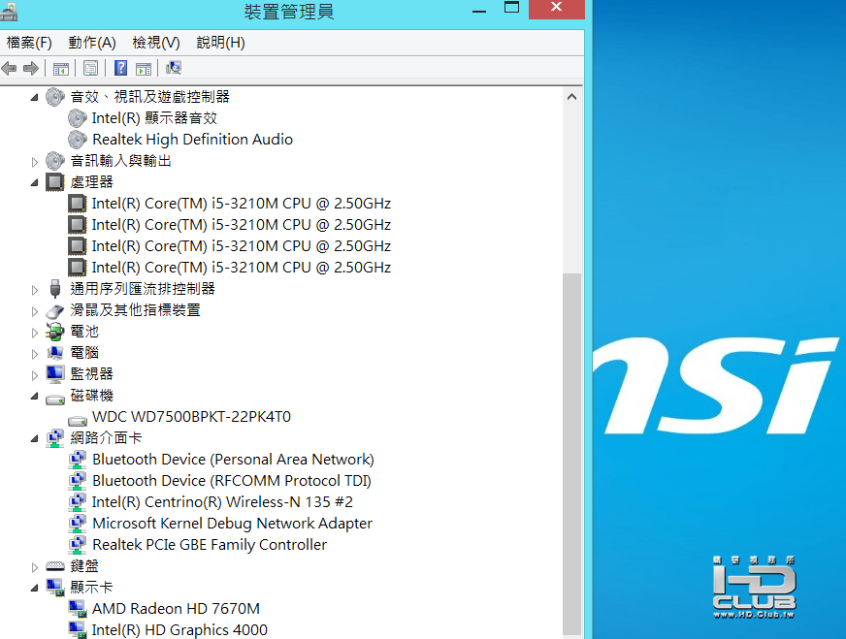Close the 裝置管理員 window
This screenshot has width=846, height=639.
click(556, 8)
